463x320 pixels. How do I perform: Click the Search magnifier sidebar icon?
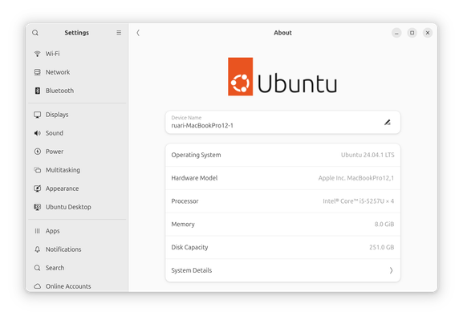37,268
